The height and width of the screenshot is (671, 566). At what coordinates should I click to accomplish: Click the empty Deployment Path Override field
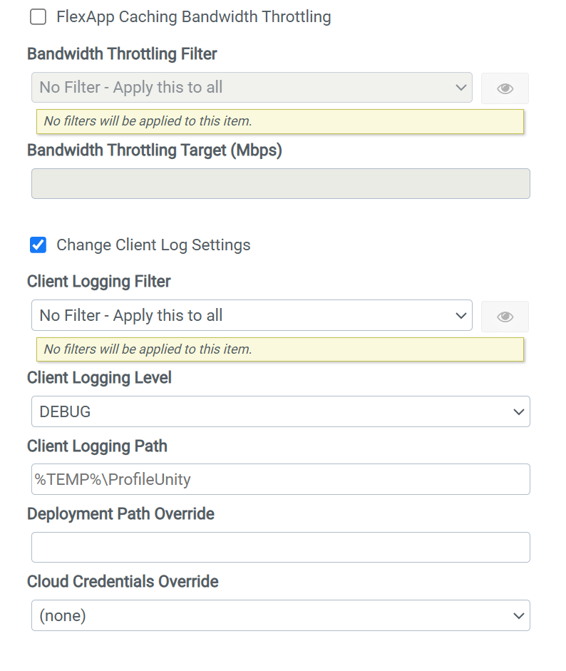tap(281, 548)
